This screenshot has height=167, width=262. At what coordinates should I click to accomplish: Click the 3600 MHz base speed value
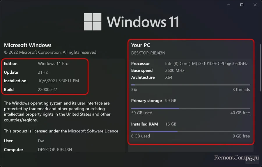click(175, 70)
